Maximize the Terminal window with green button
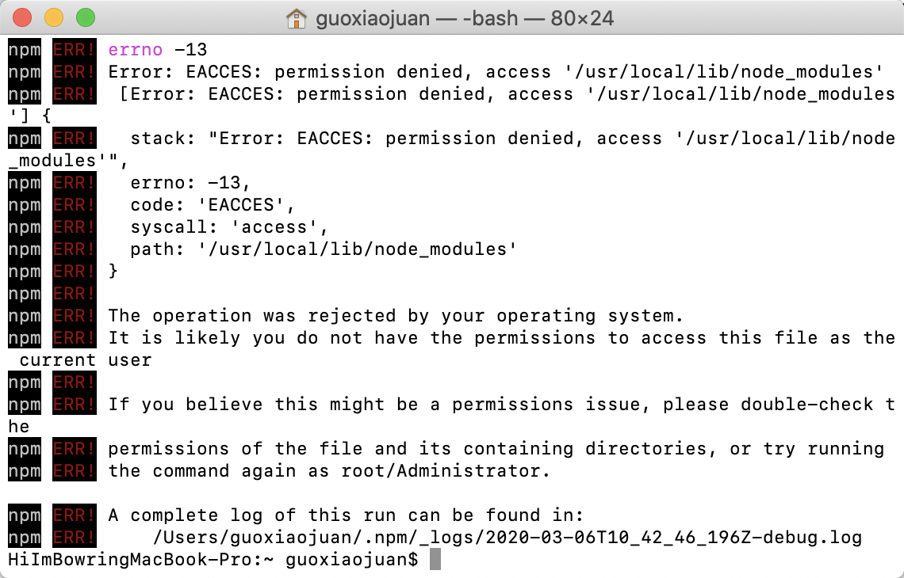 [x=85, y=17]
